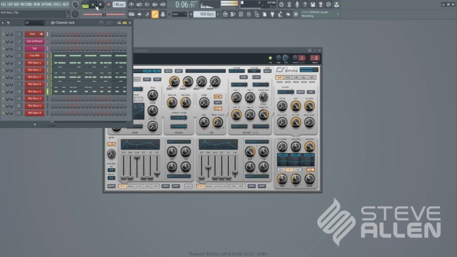Image resolution: width=457 pixels, height=257 pixels.
Task: Click the help question mark icon
Action: coord(305,4)
